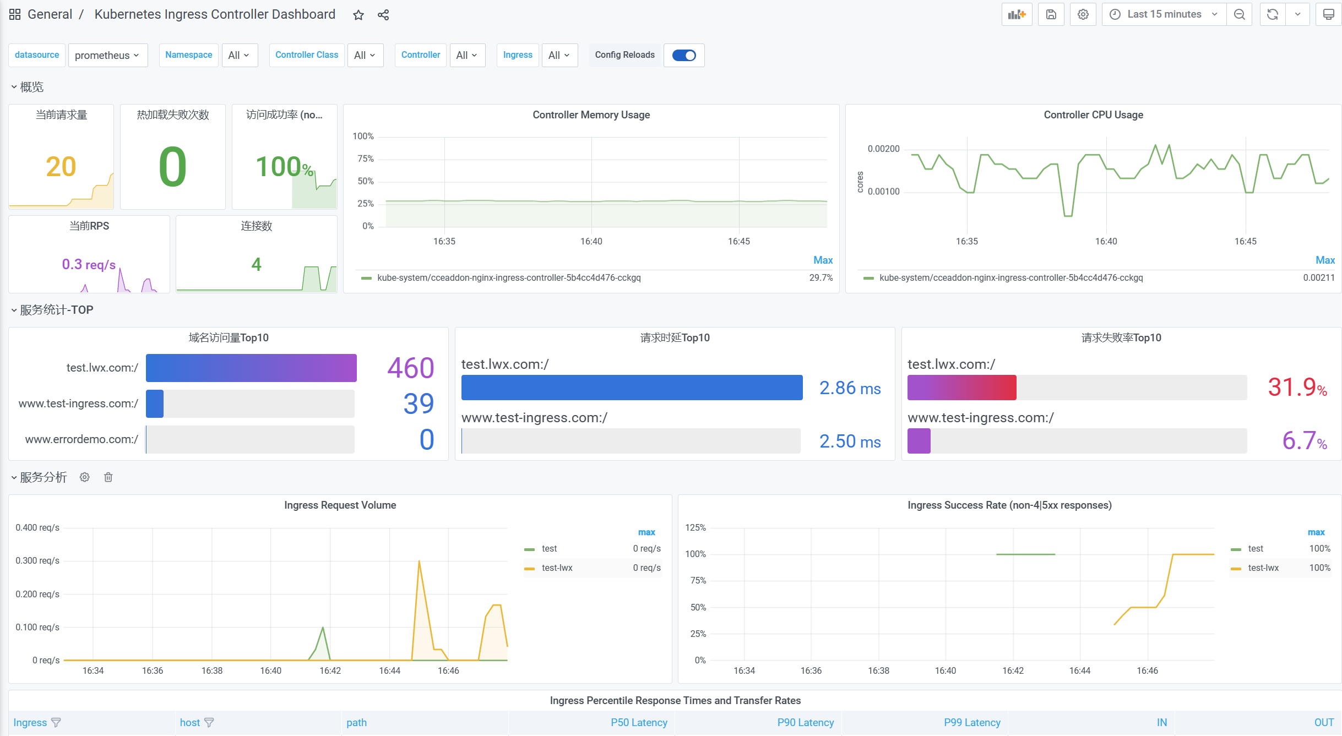Image resolution: width=1342 pixels, height=736 pixels.
Task: Zoom out the time range
Action: click(1239, 14)
